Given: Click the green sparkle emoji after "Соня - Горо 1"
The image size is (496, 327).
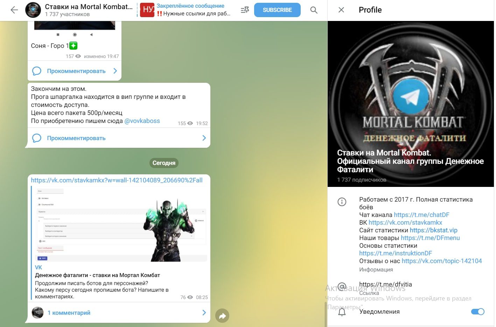Looking at the screenshot, I should click(x=73, y=45).
